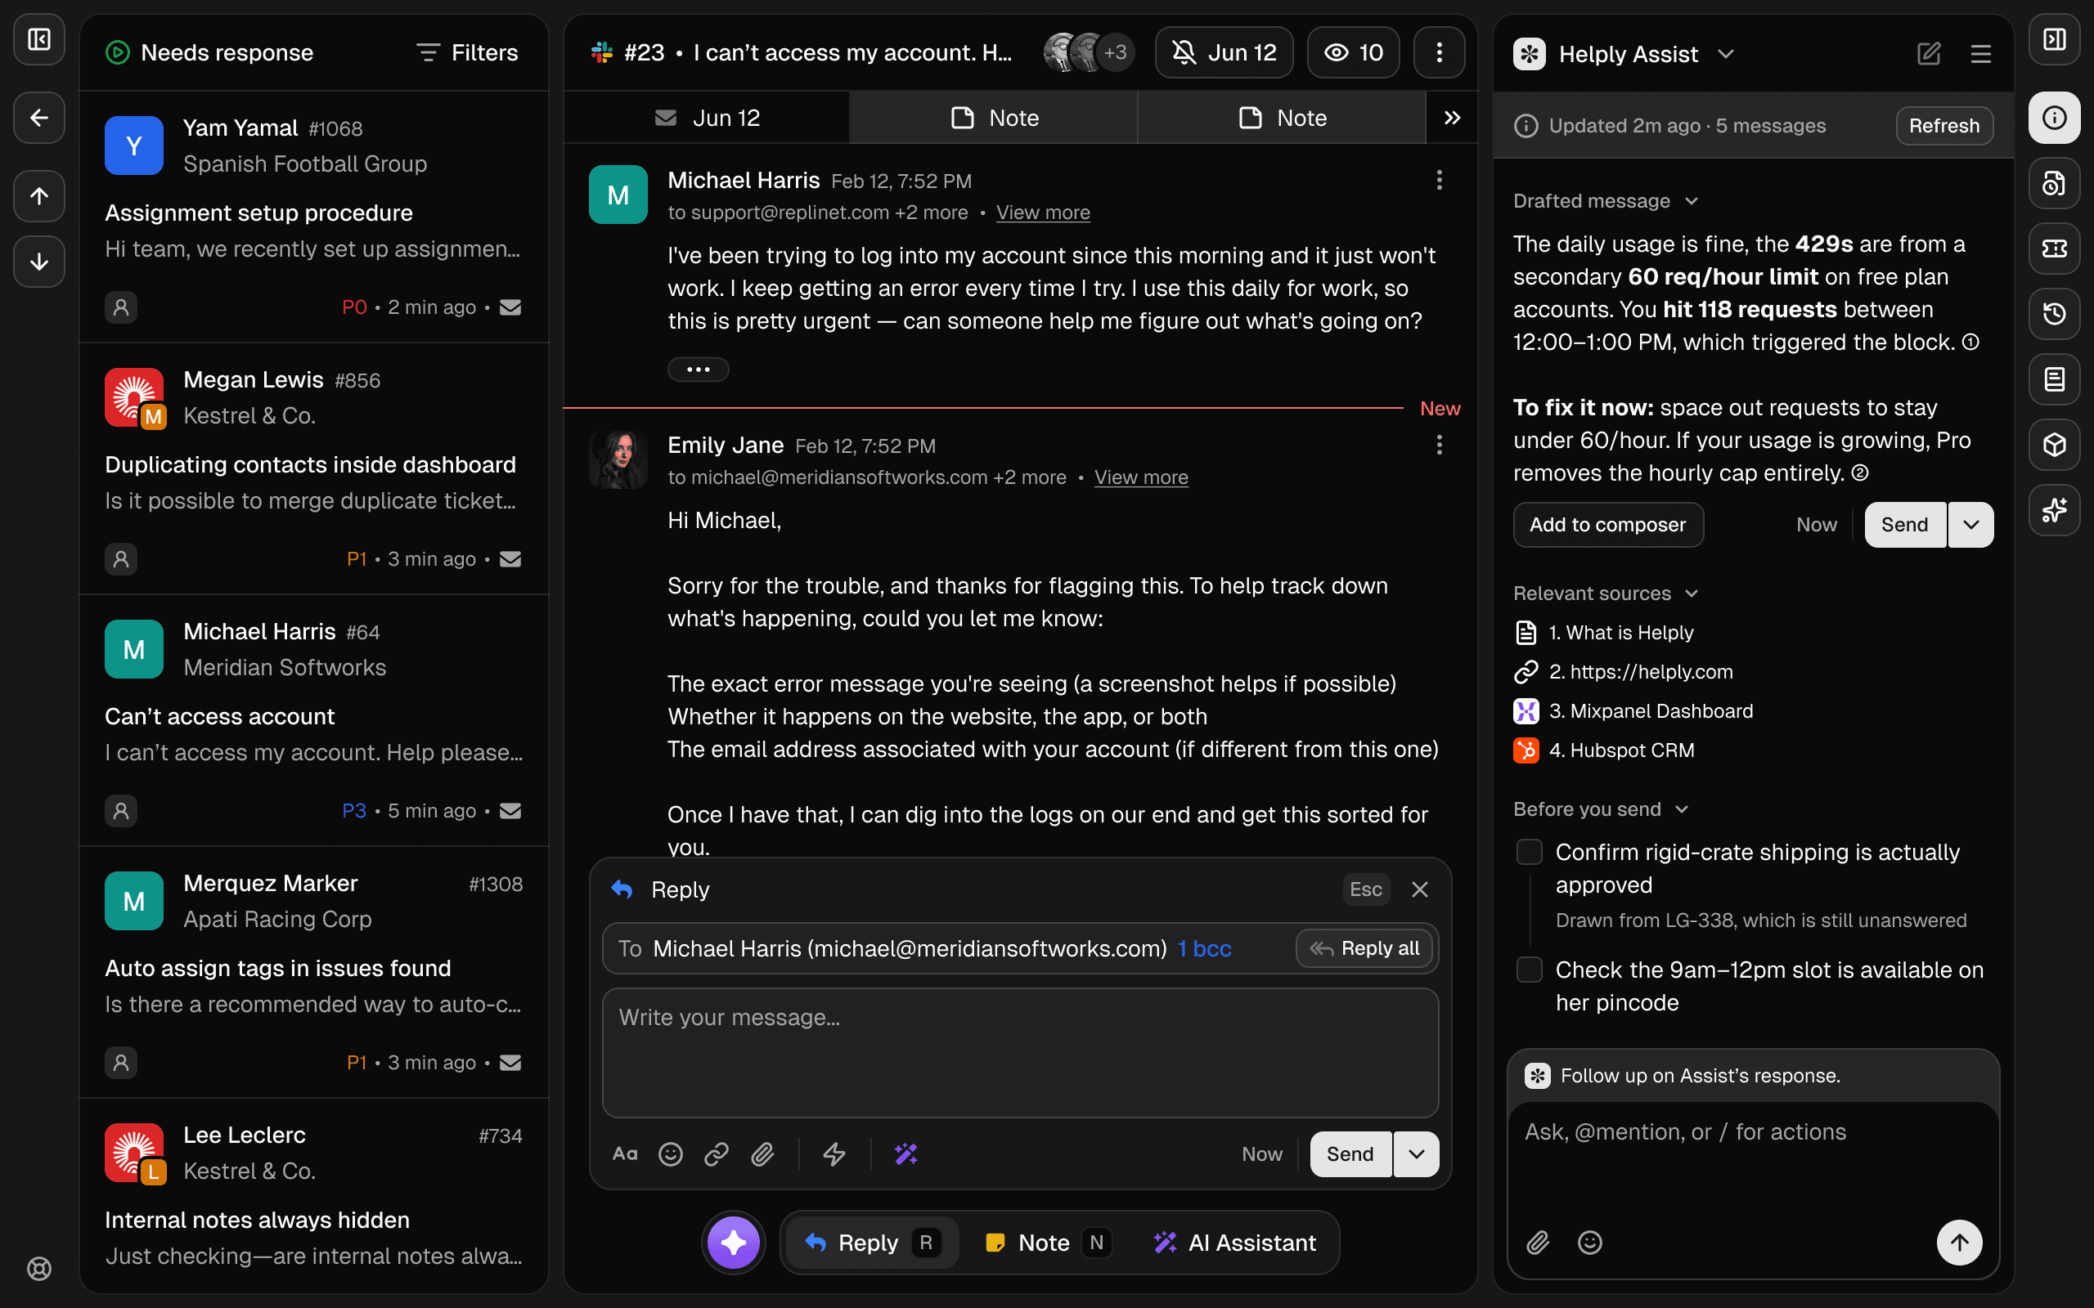Image resolution: width=2094 pixels, height=1308 pixels.
Task: Click View more in Michael Harris message
Action: (1043, 213)
